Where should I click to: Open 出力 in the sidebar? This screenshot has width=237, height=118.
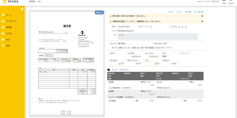[x=8, y=40]
